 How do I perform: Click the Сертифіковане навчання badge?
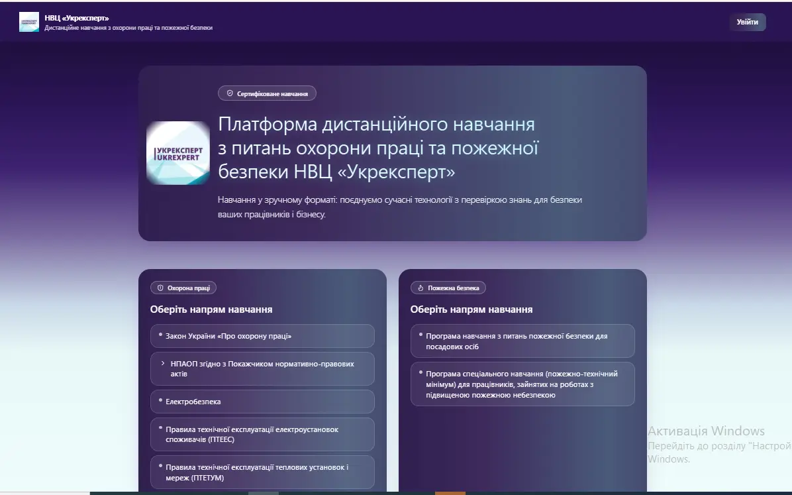tap(267, 93)
